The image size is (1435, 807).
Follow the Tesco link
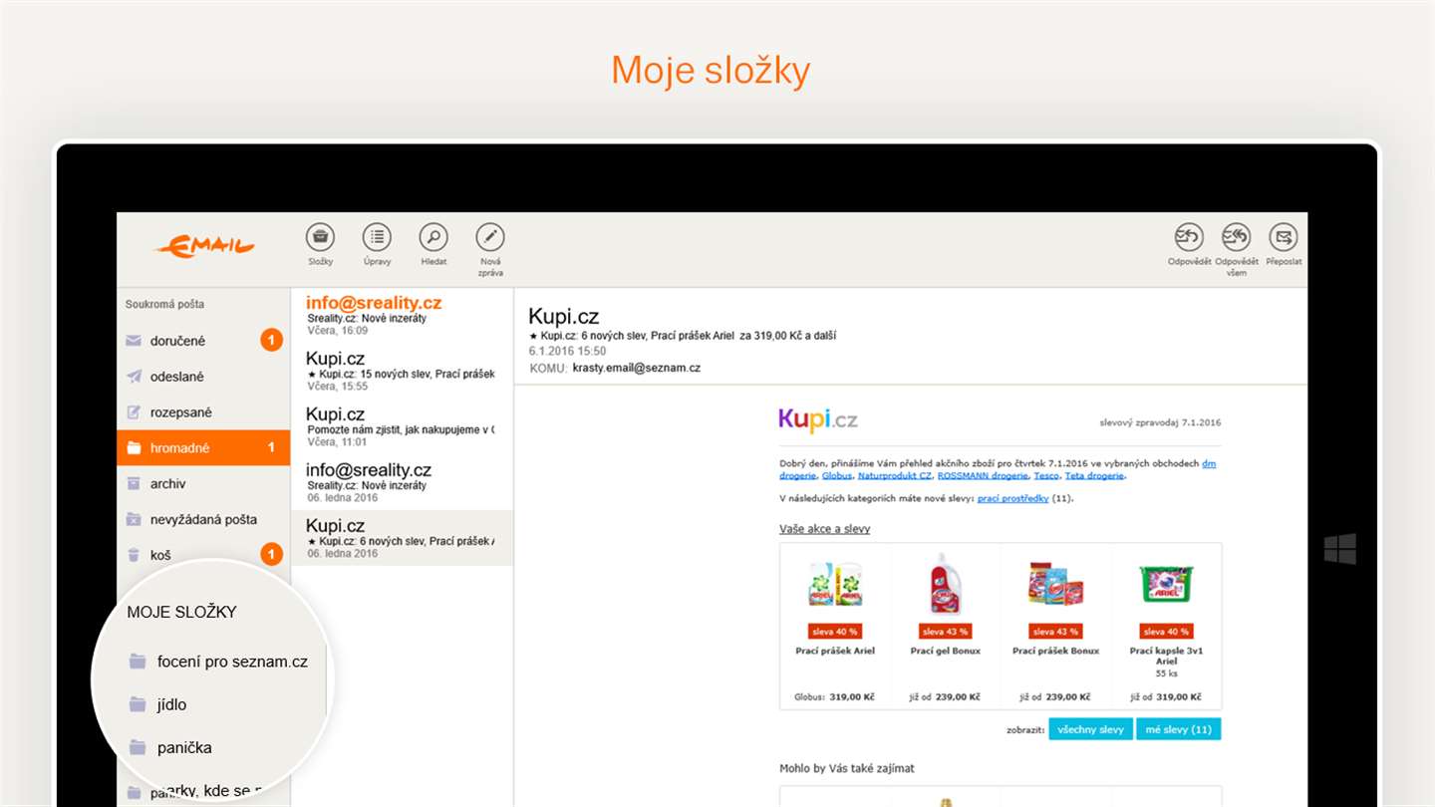[1046, 475]
